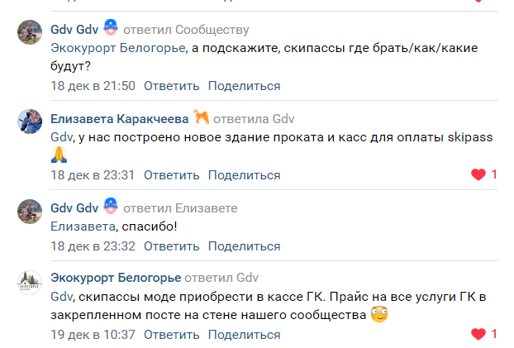Click the heart on Экокурорт Белогорье's reply
The height and width of the screenshot is (348, 514).
pyautogui.click(x=478, y=334)
